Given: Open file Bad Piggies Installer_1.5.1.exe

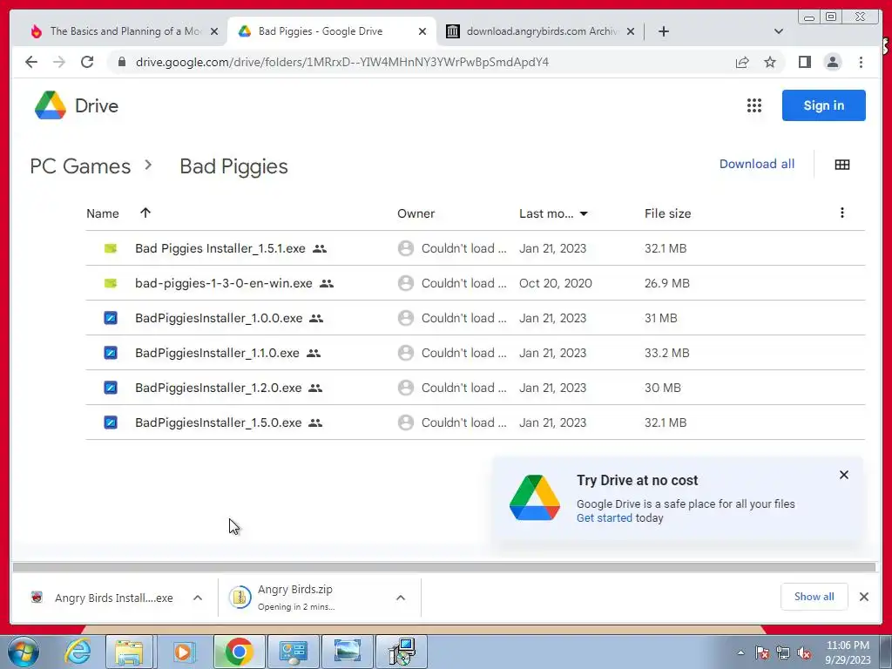Looking at the screenshot, I should [x=220, y=248].
